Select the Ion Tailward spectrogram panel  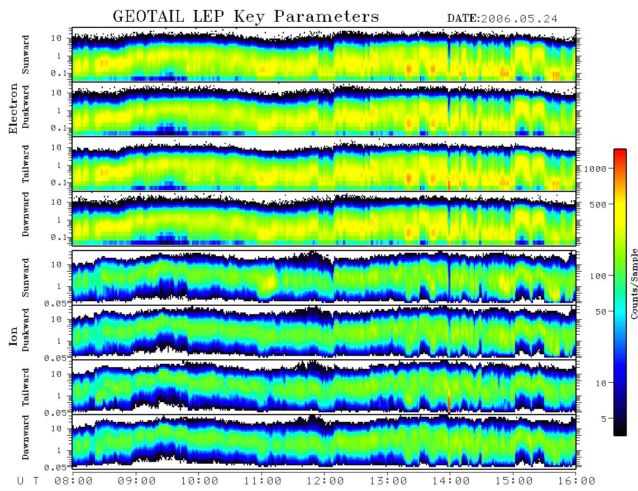324,386
